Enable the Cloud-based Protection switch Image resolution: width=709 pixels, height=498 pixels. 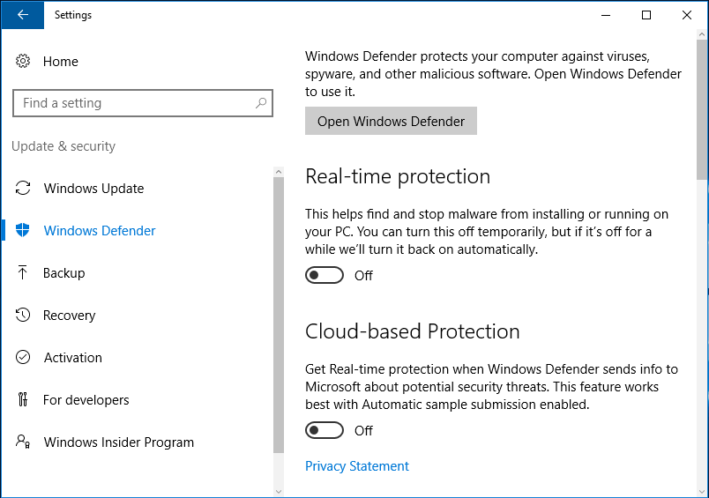click(x=324, y=431)
